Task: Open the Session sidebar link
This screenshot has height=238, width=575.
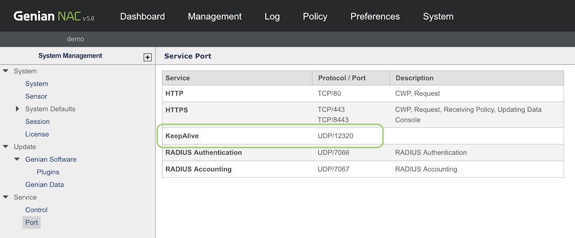Action: click(37, 122)
